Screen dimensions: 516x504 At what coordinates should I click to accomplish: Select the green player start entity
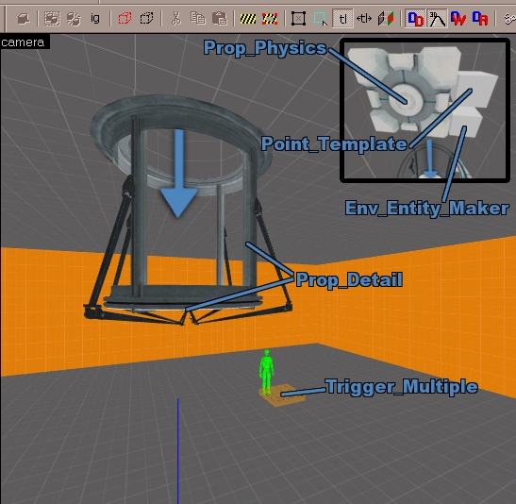[267, 372]
